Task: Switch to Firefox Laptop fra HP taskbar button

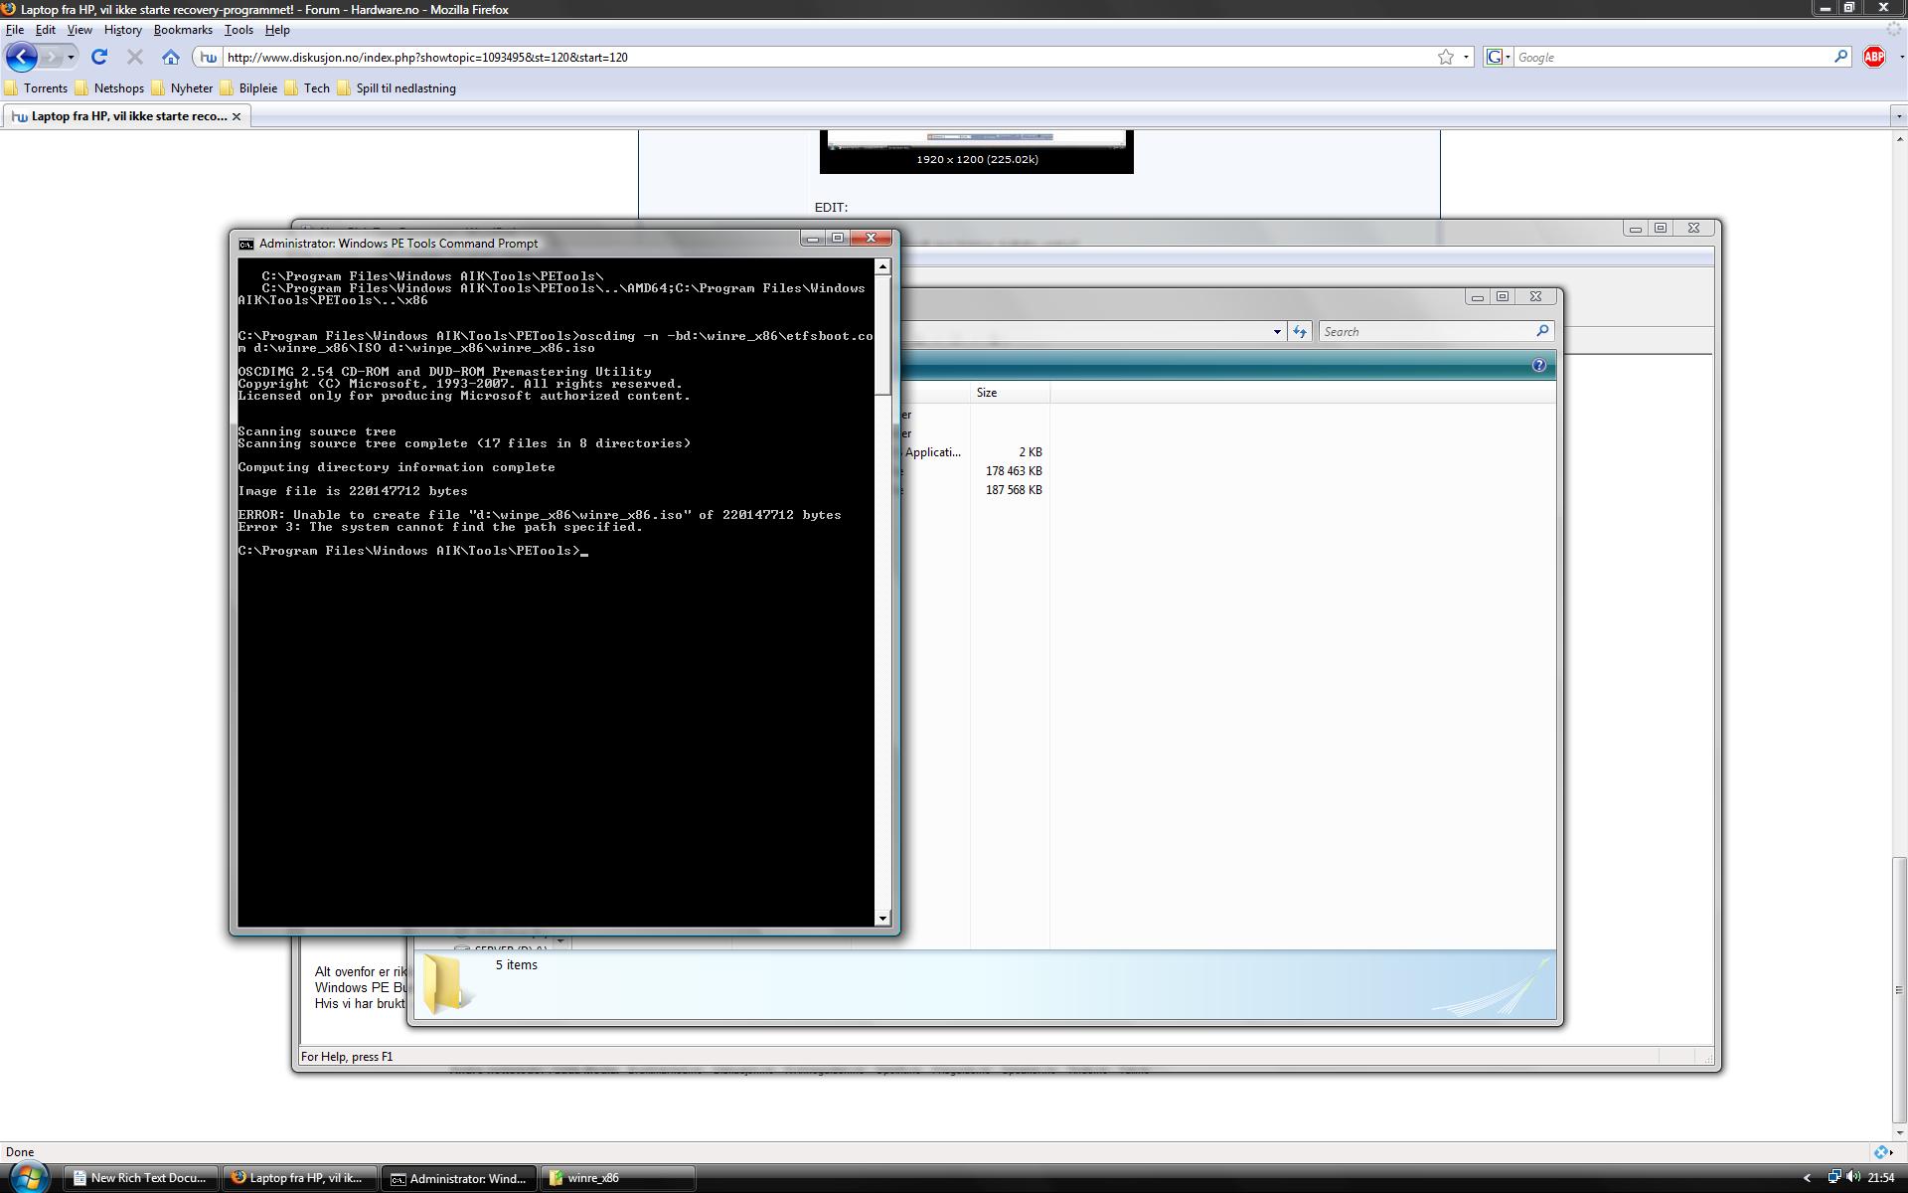Action: 300,1178
